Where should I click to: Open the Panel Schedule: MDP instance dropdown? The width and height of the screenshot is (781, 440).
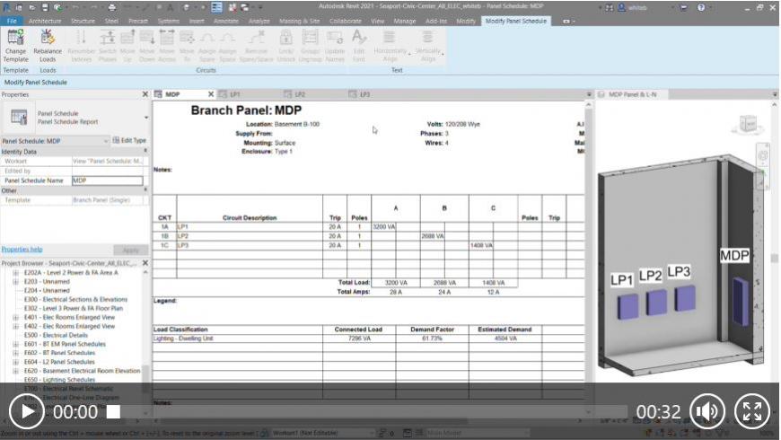pos(105,141)
